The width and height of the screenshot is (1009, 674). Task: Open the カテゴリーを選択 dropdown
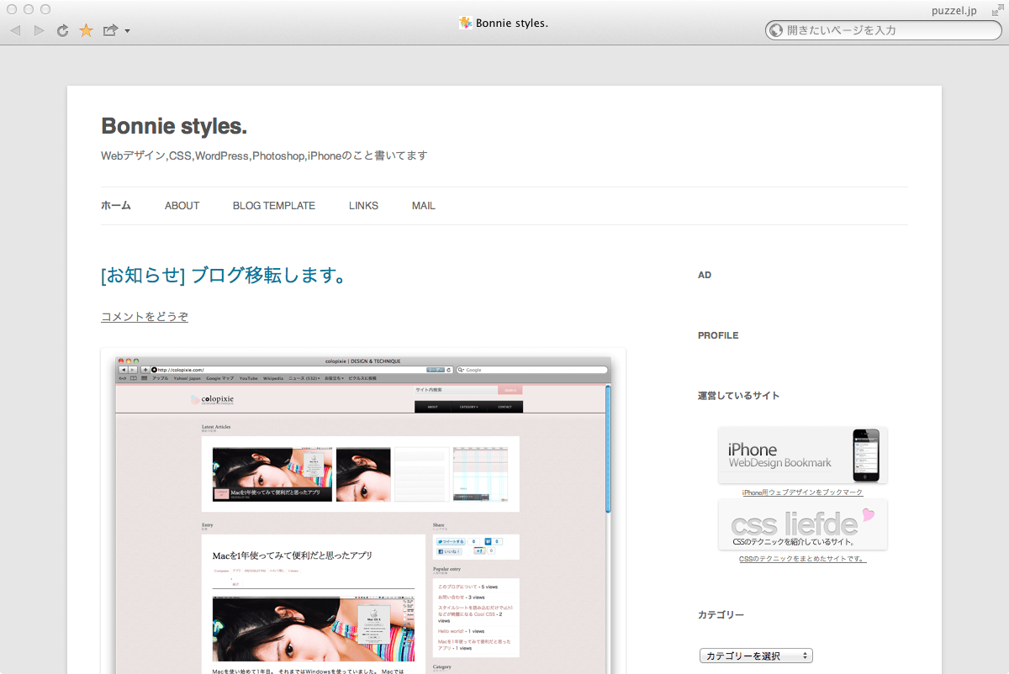point(756,656)
